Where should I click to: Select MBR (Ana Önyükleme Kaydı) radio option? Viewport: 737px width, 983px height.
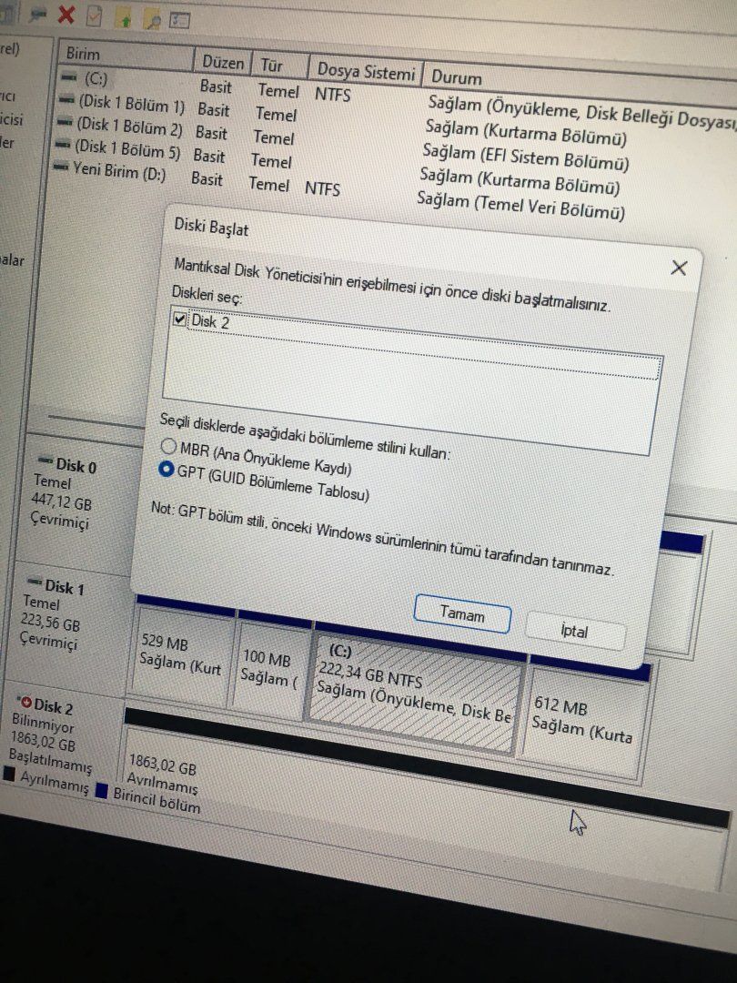168,446
